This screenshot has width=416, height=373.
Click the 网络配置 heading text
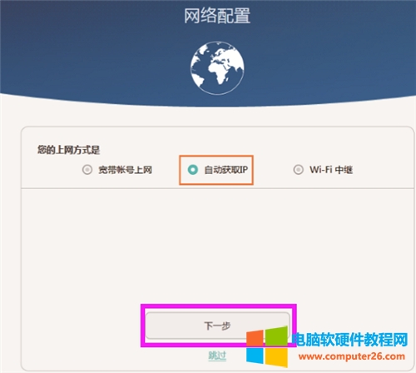217,16
